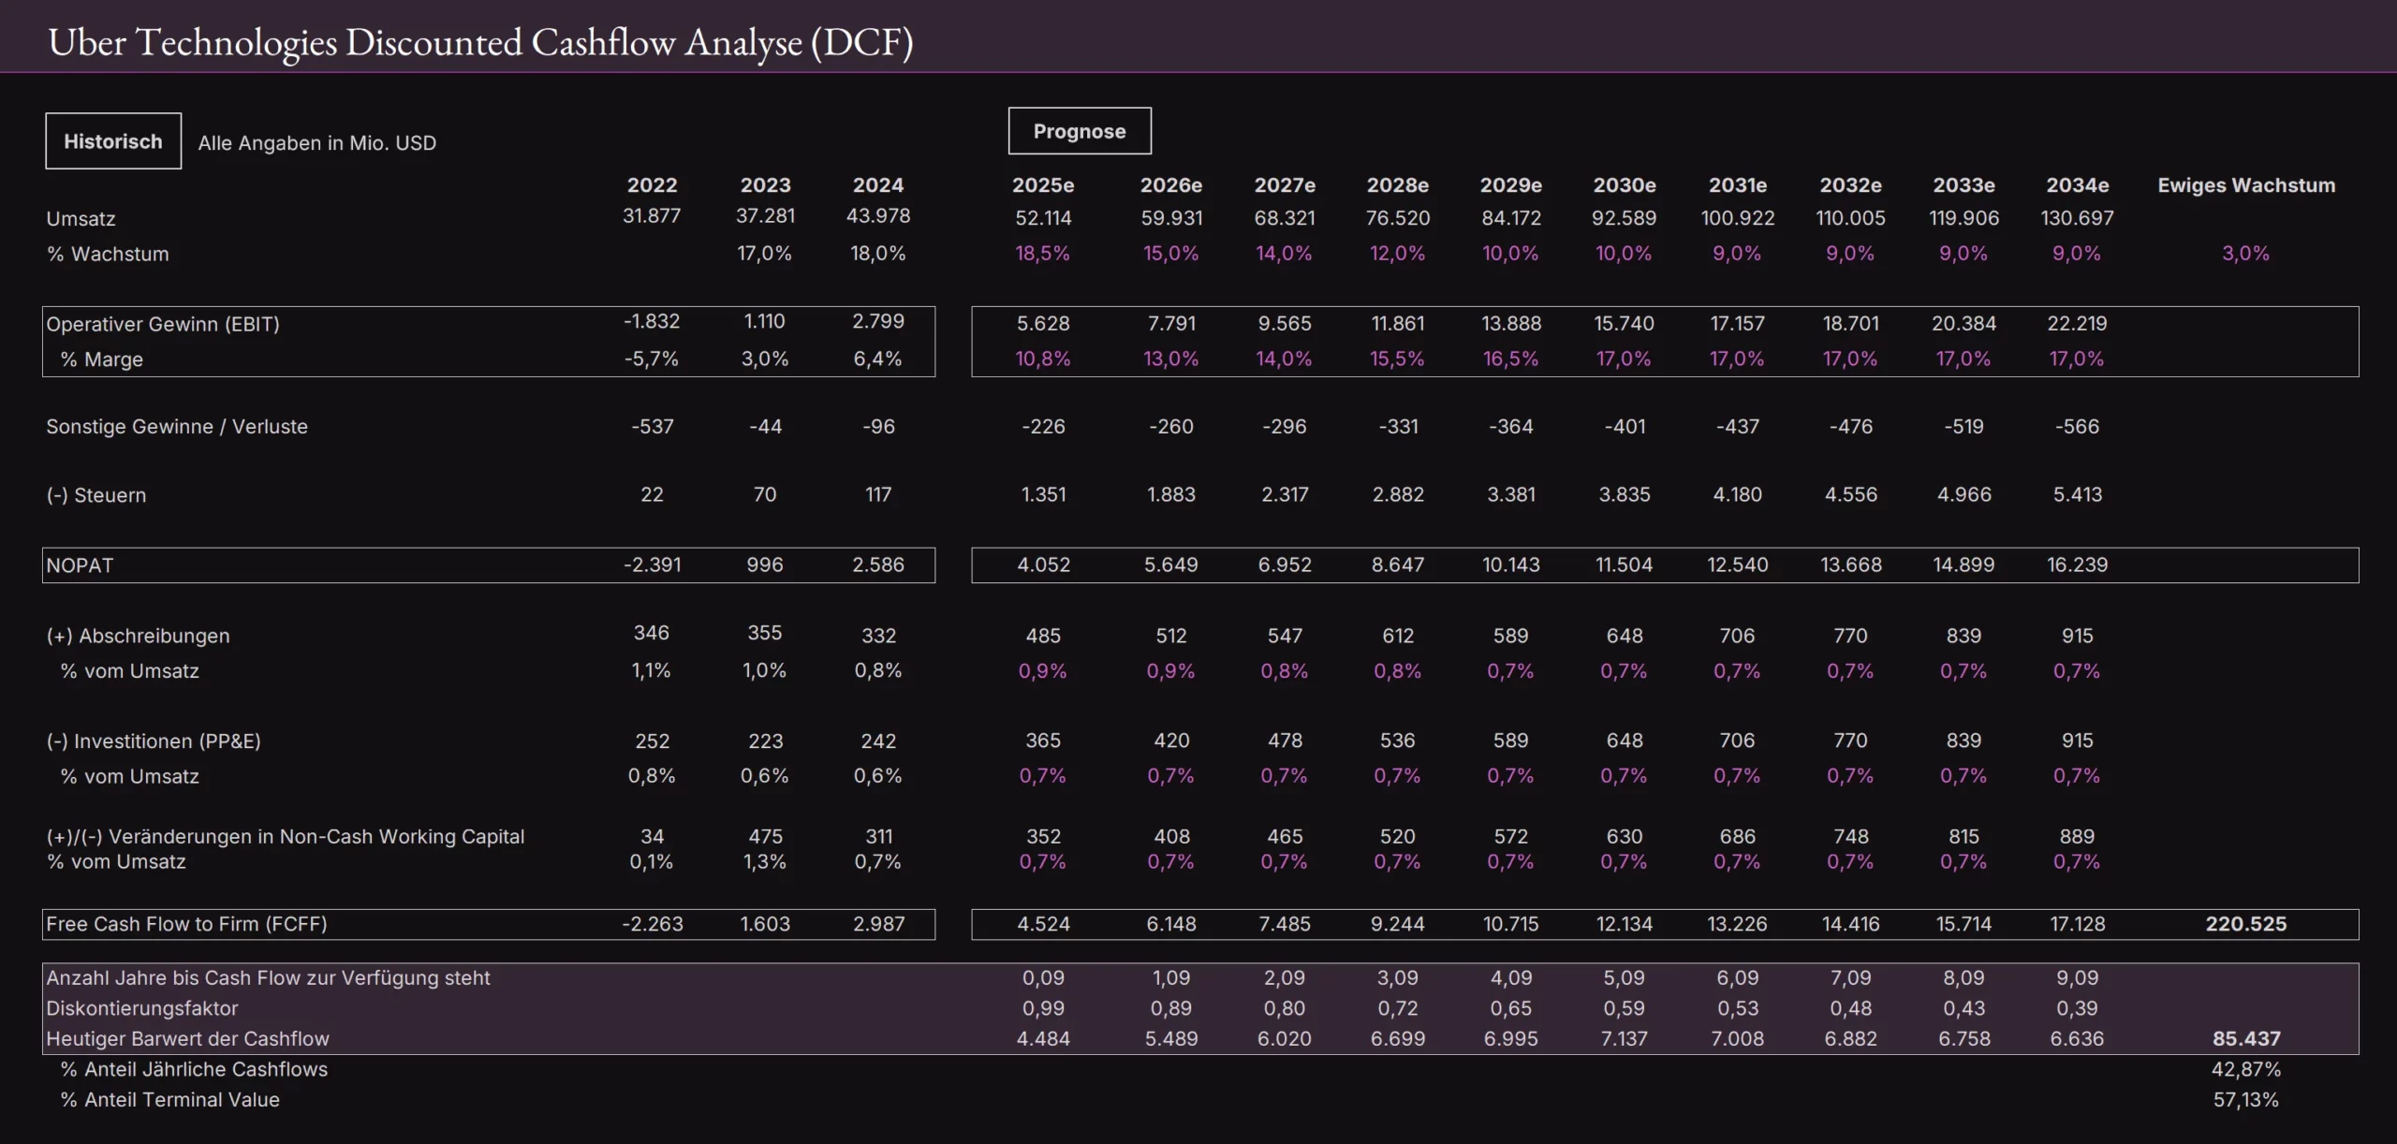Select Investitionen value 252
This screenshot has width=2397, height=1144.
click(x=652, y=741)
